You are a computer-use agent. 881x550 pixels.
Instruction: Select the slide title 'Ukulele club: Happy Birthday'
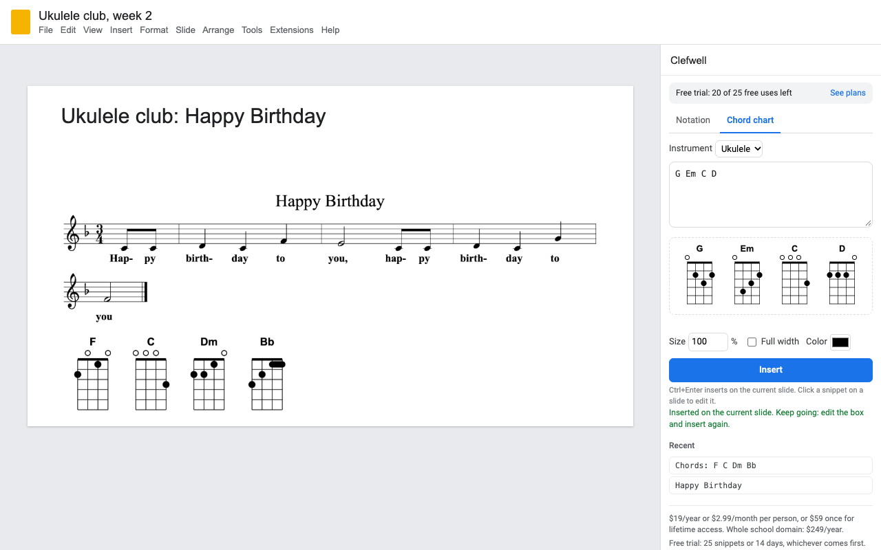coord(193,116)
